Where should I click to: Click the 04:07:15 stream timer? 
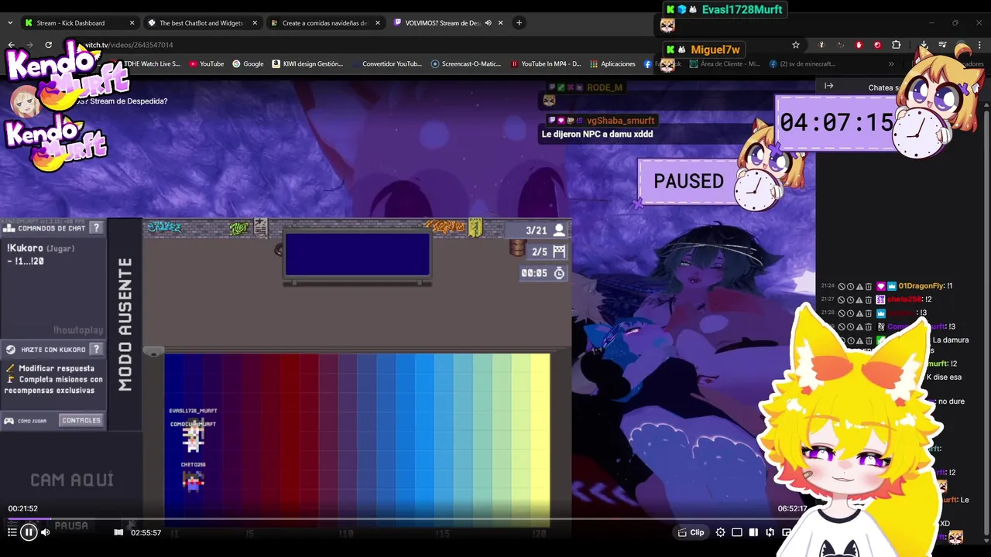point(836,122)
